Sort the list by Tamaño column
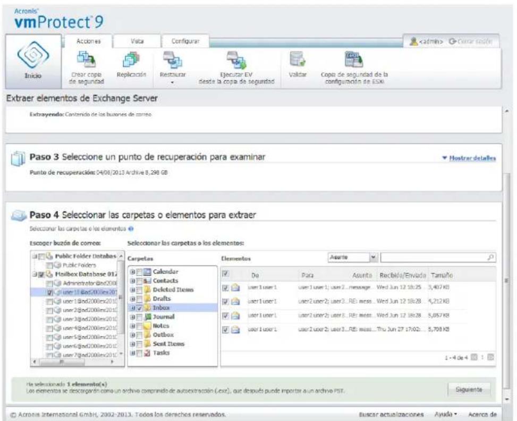Screen dimensions: 517x421 pyautogui.click(x=442, y=275)
